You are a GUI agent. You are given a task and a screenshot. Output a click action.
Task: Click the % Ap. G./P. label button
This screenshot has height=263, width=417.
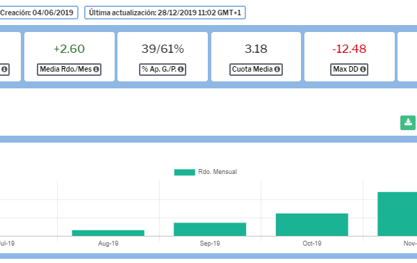click(163, 70)
